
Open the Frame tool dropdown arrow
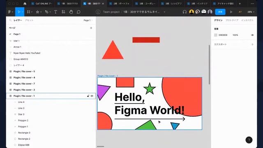32,12
